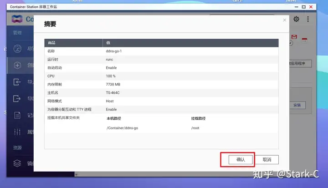Image resolution: width=328 pixels, height=188 pixels.
Task: Select the runc runtime value
Action: tap(109, 59)
